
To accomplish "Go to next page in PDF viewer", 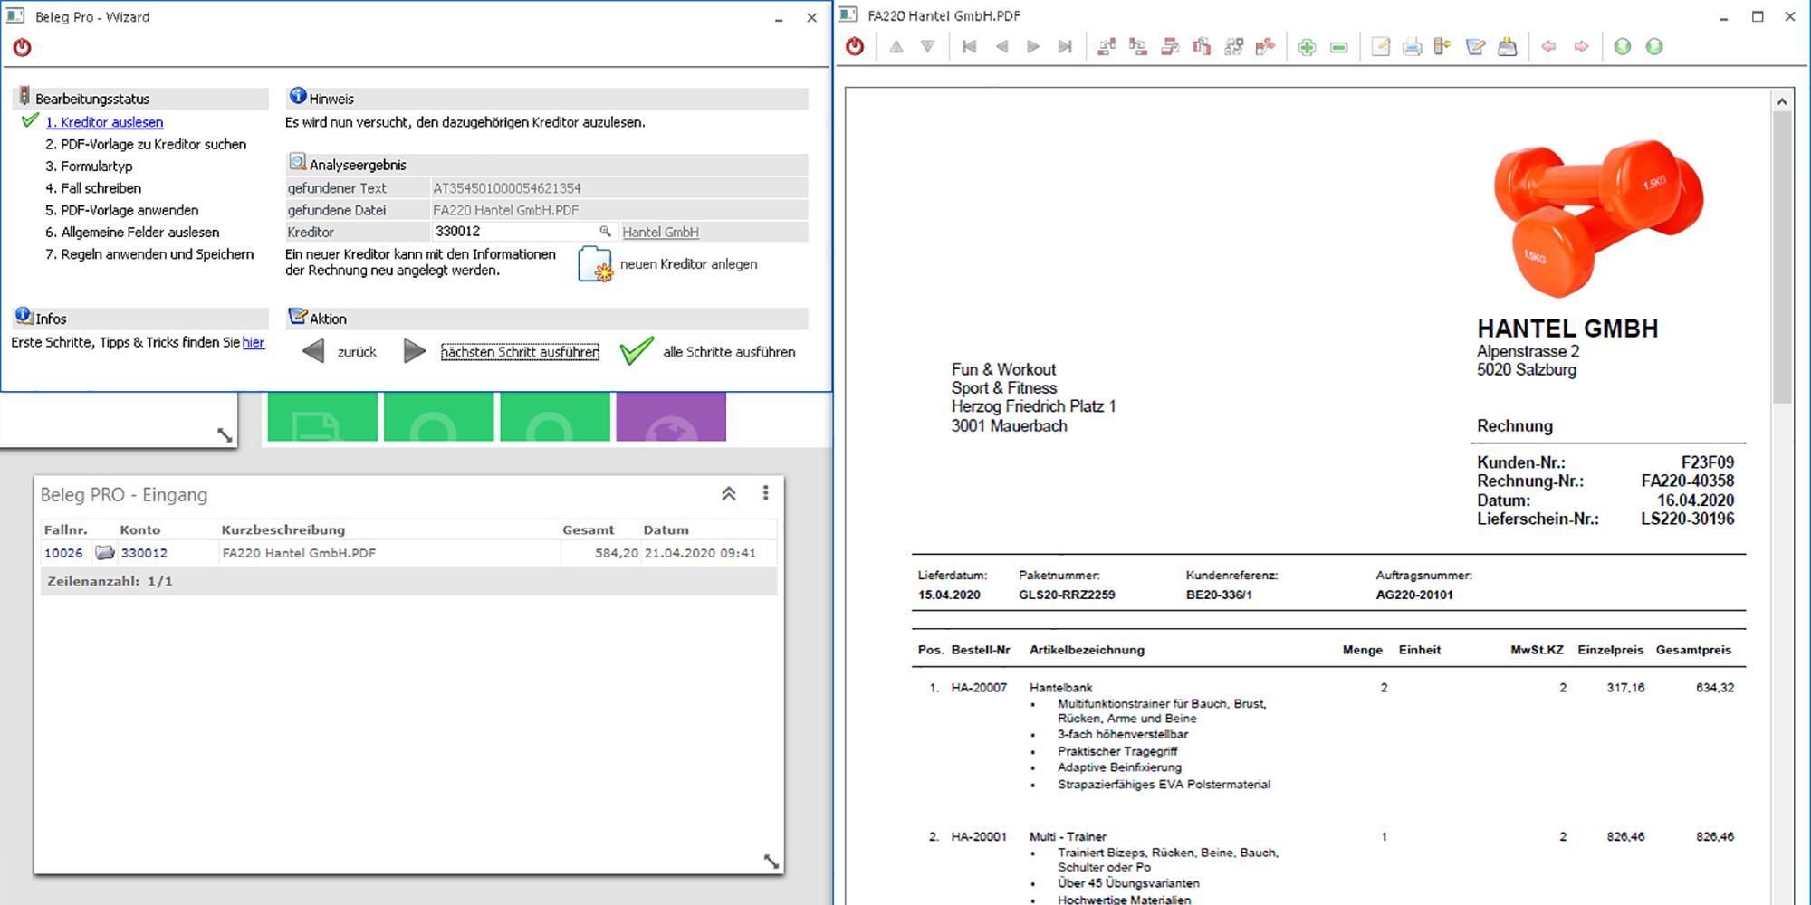I will pos(1032,46).
